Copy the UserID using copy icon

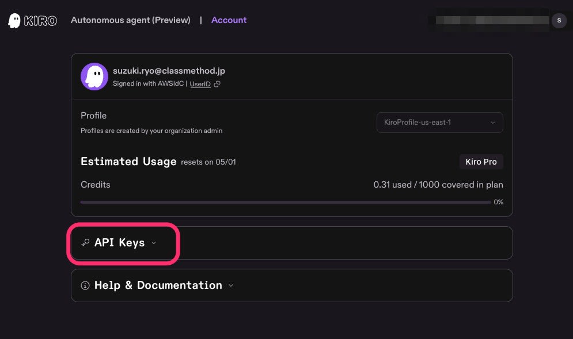217,84
